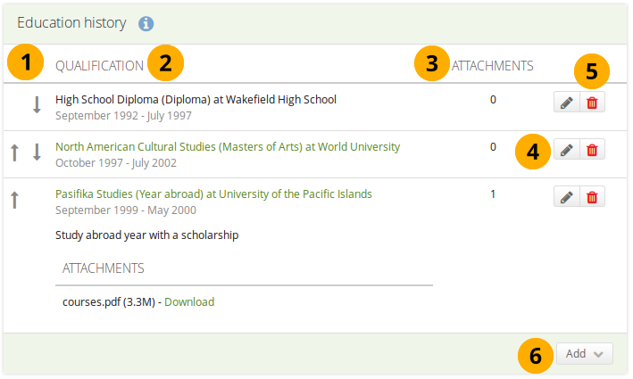Open the Add dropdown button
The height and width of the screenshot is (379, 633).
coord(585,354)
